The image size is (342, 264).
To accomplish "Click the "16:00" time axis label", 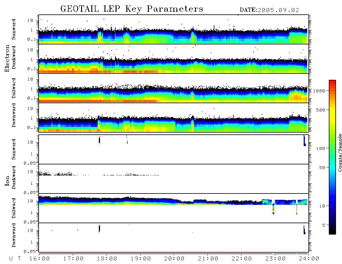I will click(x=40, y=259).
